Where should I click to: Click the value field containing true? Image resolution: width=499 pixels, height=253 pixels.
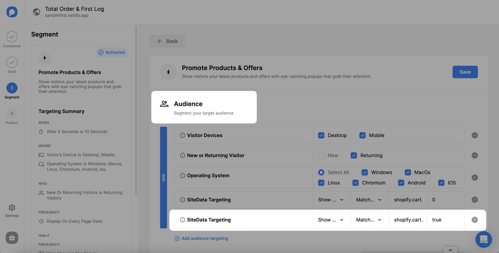tap(446, 220)
